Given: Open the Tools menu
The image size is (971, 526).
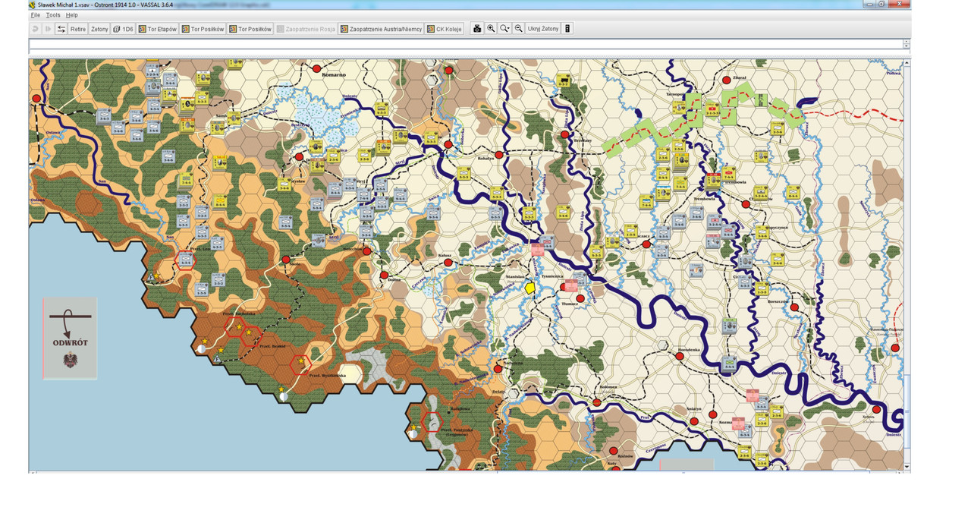Looking at the screenshot, I should tap(53, 15).
